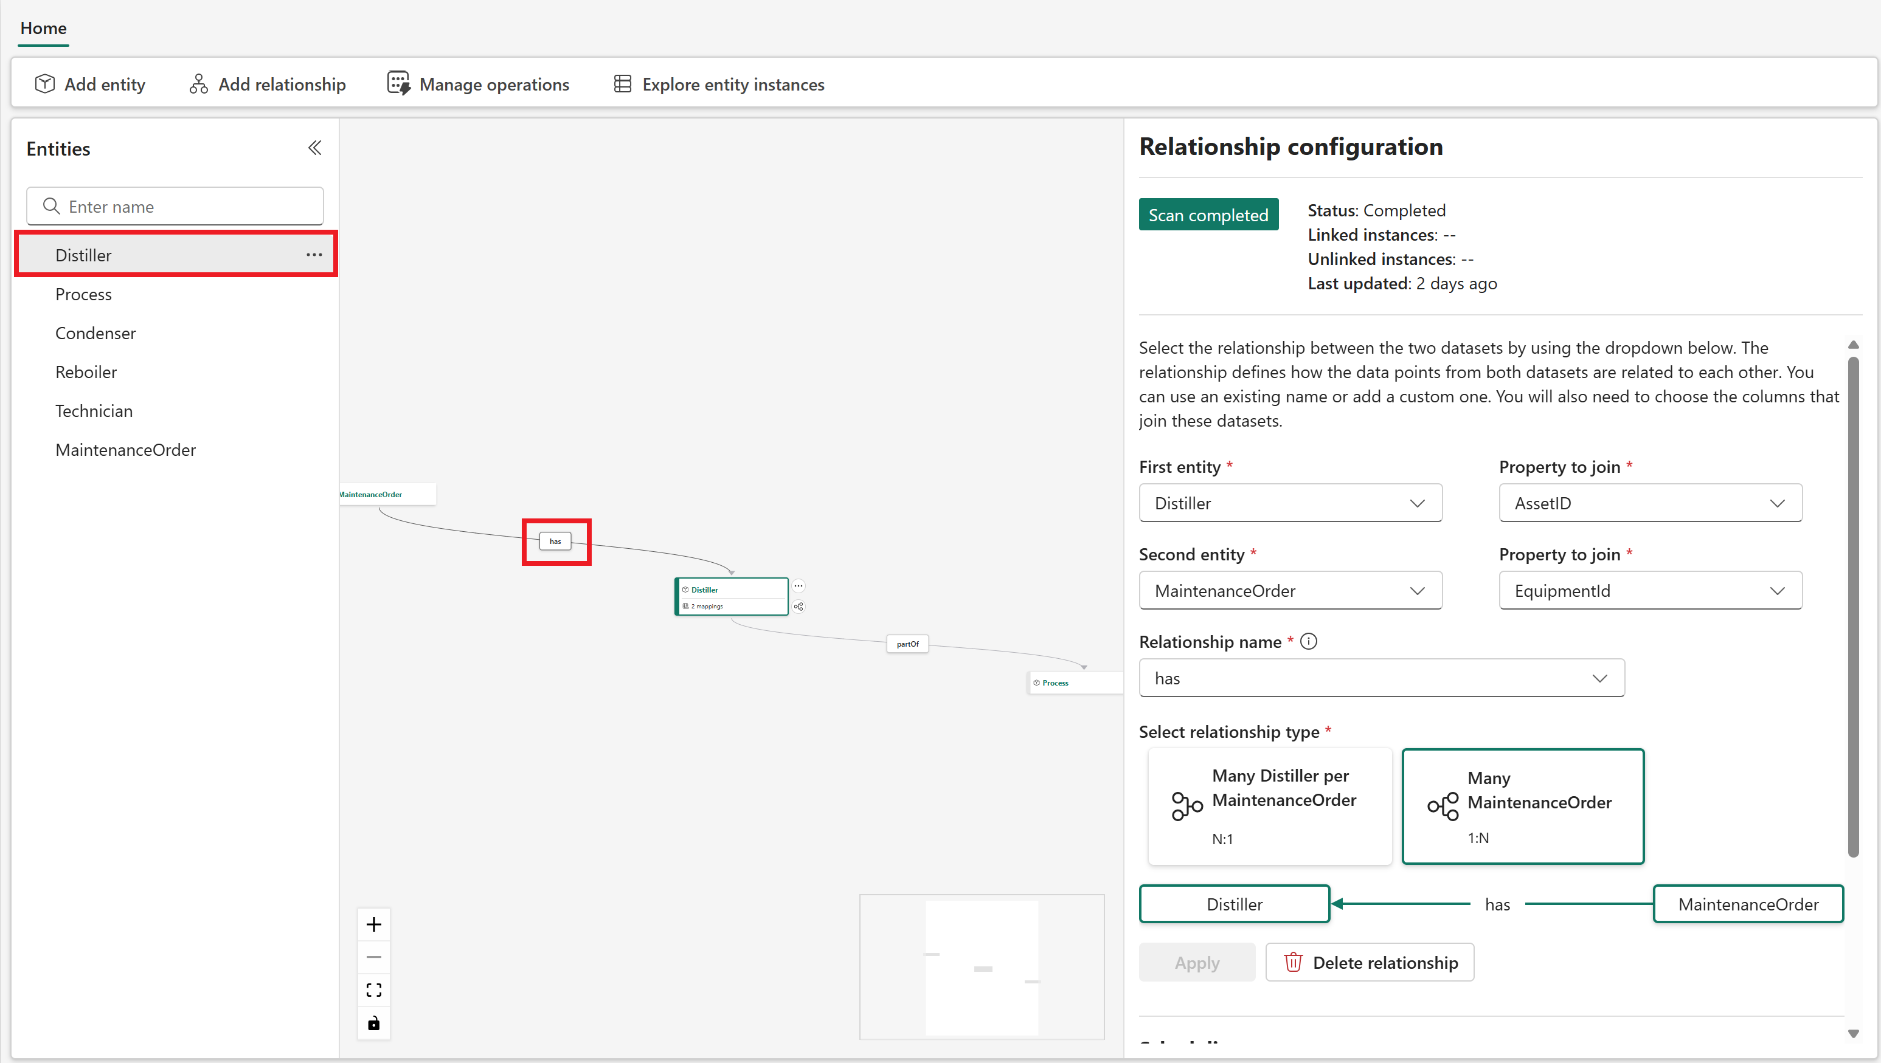Fit the graph to view
This screenshot has height=1063, width=1881.
point(374,990)
